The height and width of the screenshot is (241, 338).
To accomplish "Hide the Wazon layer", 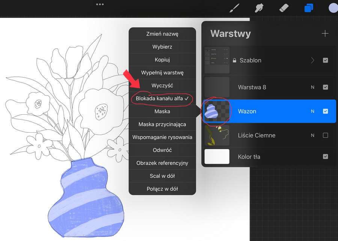I will (325, 111).
